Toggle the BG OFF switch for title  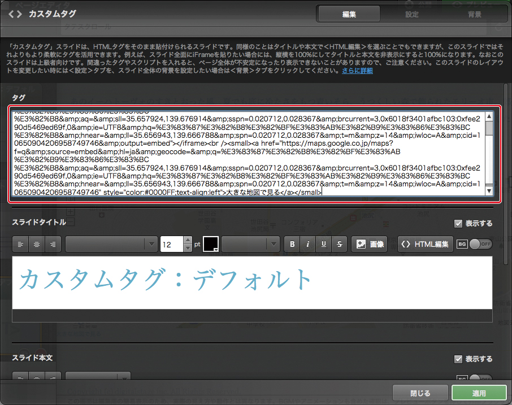click(481, 244)
